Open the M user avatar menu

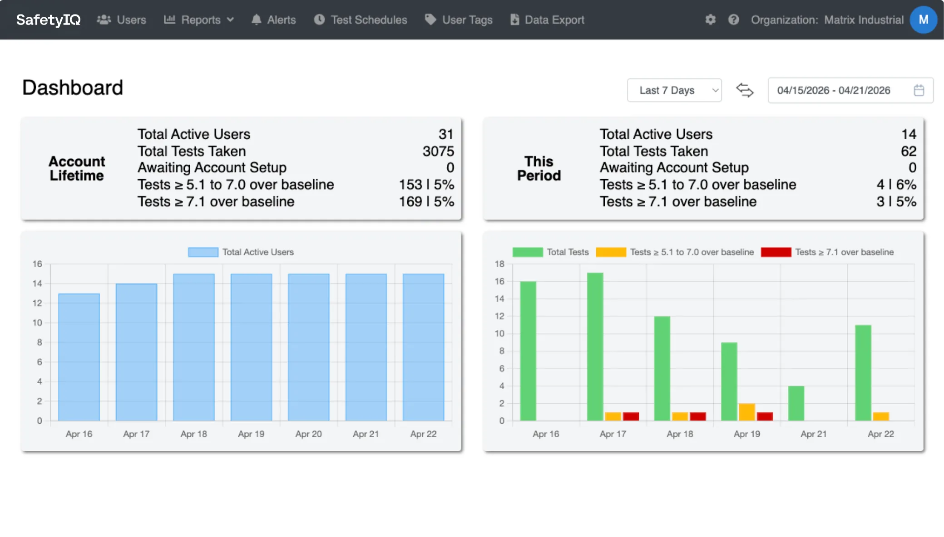[923, 20]
